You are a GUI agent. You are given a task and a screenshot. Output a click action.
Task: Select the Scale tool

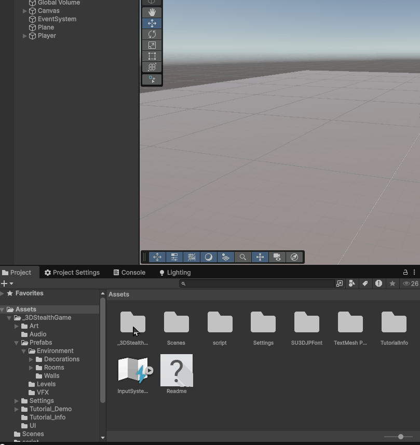click(x=152, y=45)
